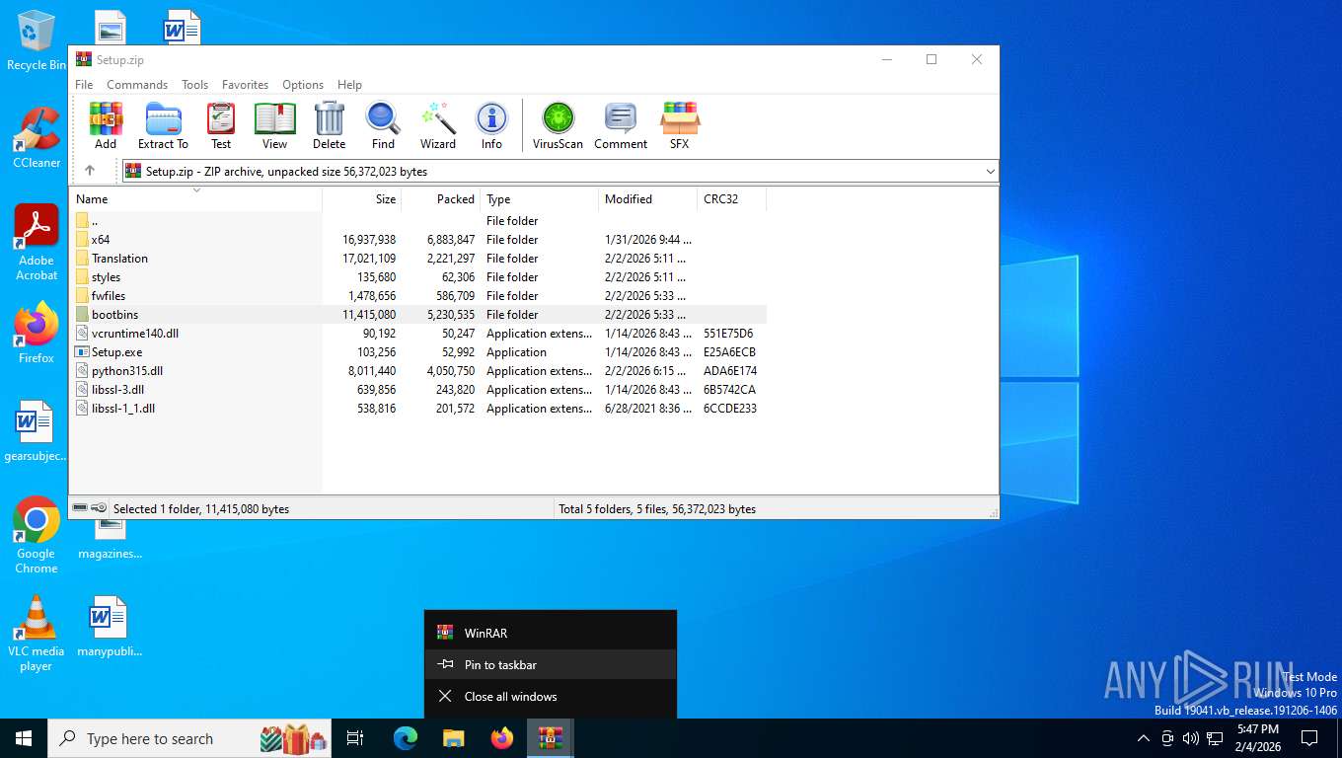Click the taskbar search box
Viewport: 1342px width, 758px height.
189,738
